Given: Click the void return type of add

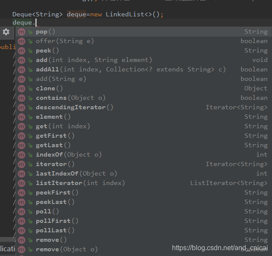Looking at the screenshot, I should (259, 60).
